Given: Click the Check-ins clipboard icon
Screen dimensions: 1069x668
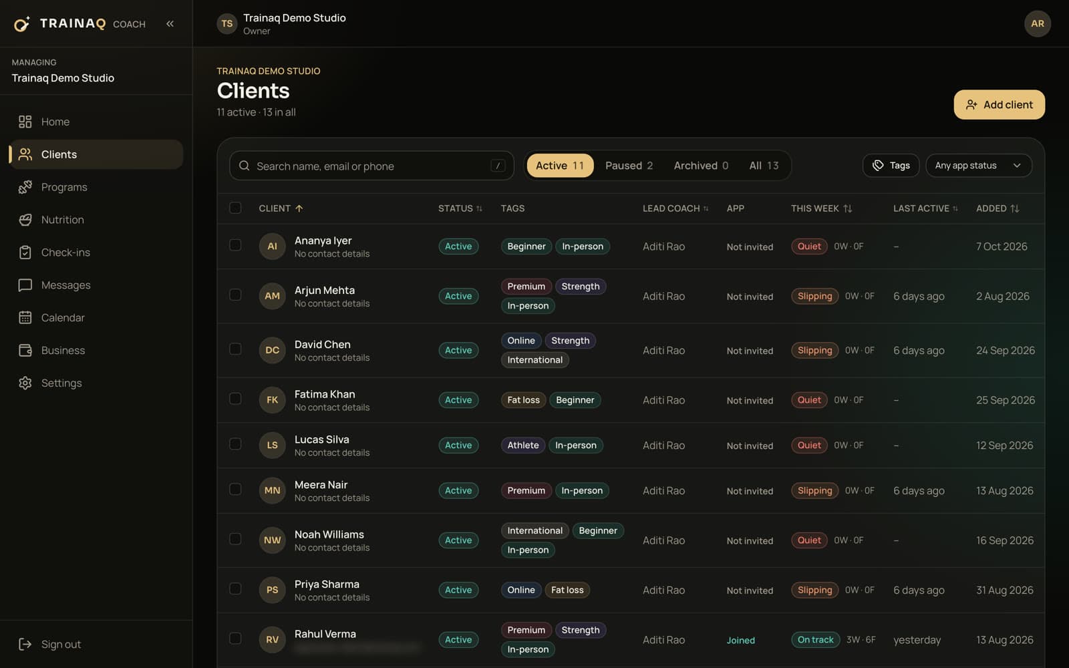Looking at the screenshot, I should [25, 253].
